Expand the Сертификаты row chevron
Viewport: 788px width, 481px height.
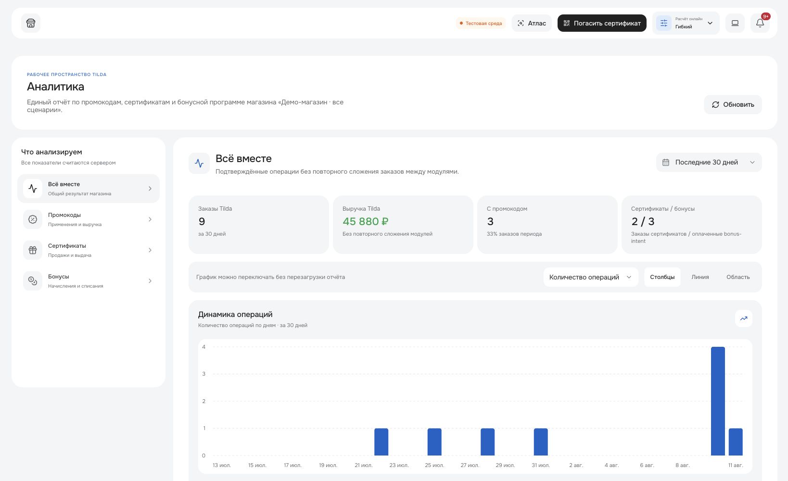click(x=150, y=250)
